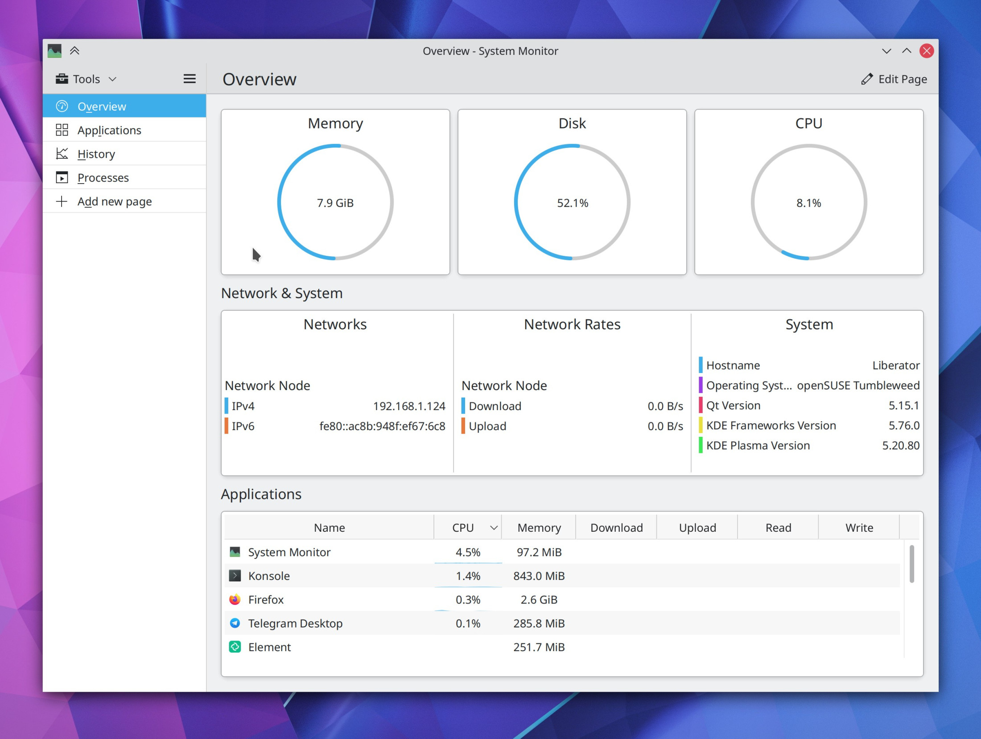Image resolution: width=981 pixels, height=739 pixels.
Task: Open Processes using its sidebar icon
Action: [62, 177]
